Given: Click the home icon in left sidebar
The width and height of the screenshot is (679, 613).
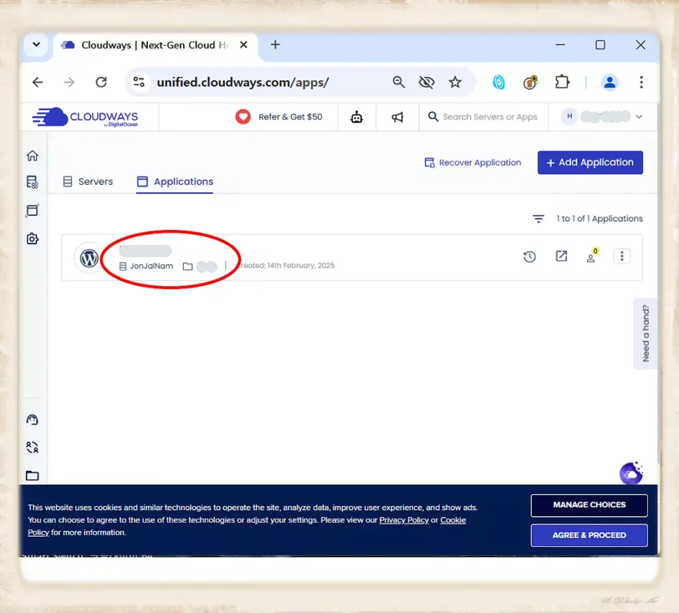Looking at the screenshot, I should tap(32, 156).
